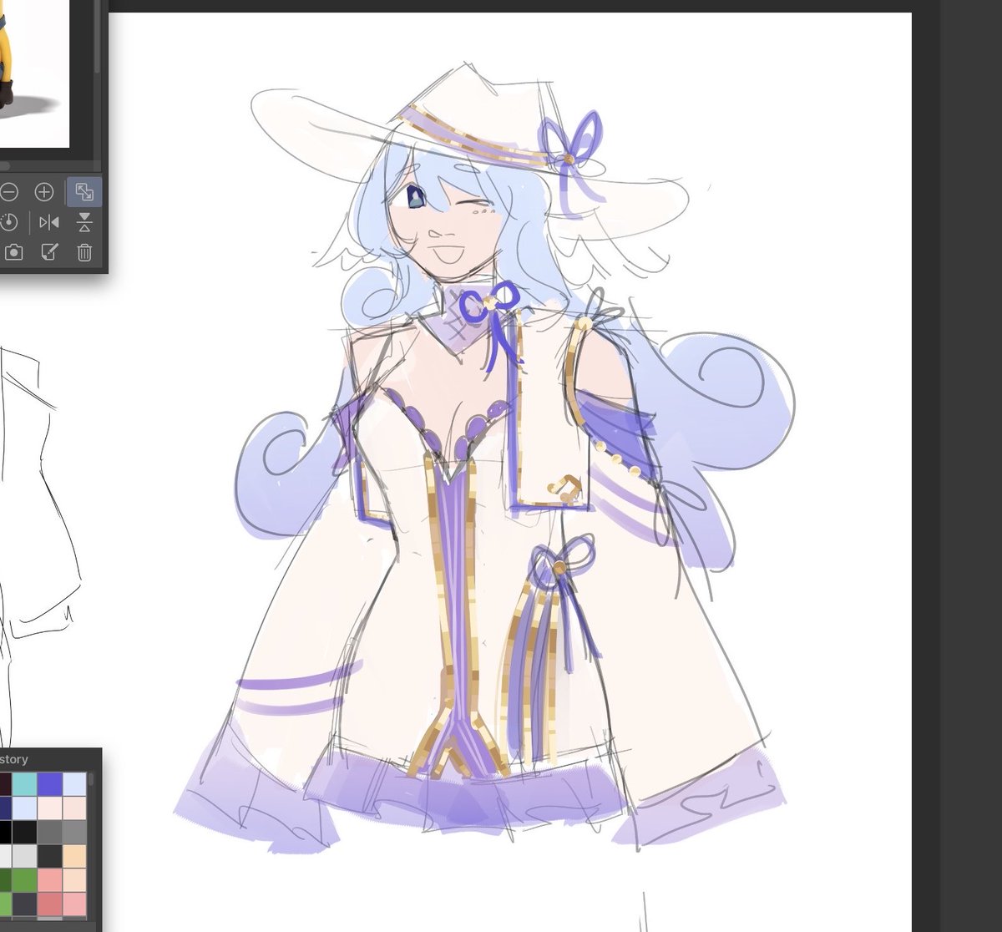Open the Sub View image for editing
The height and width of the screenshot is (932, 1002).
coord(49,252)
